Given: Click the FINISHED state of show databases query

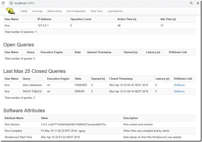Looking at the screenshot, I should (81, 85).
